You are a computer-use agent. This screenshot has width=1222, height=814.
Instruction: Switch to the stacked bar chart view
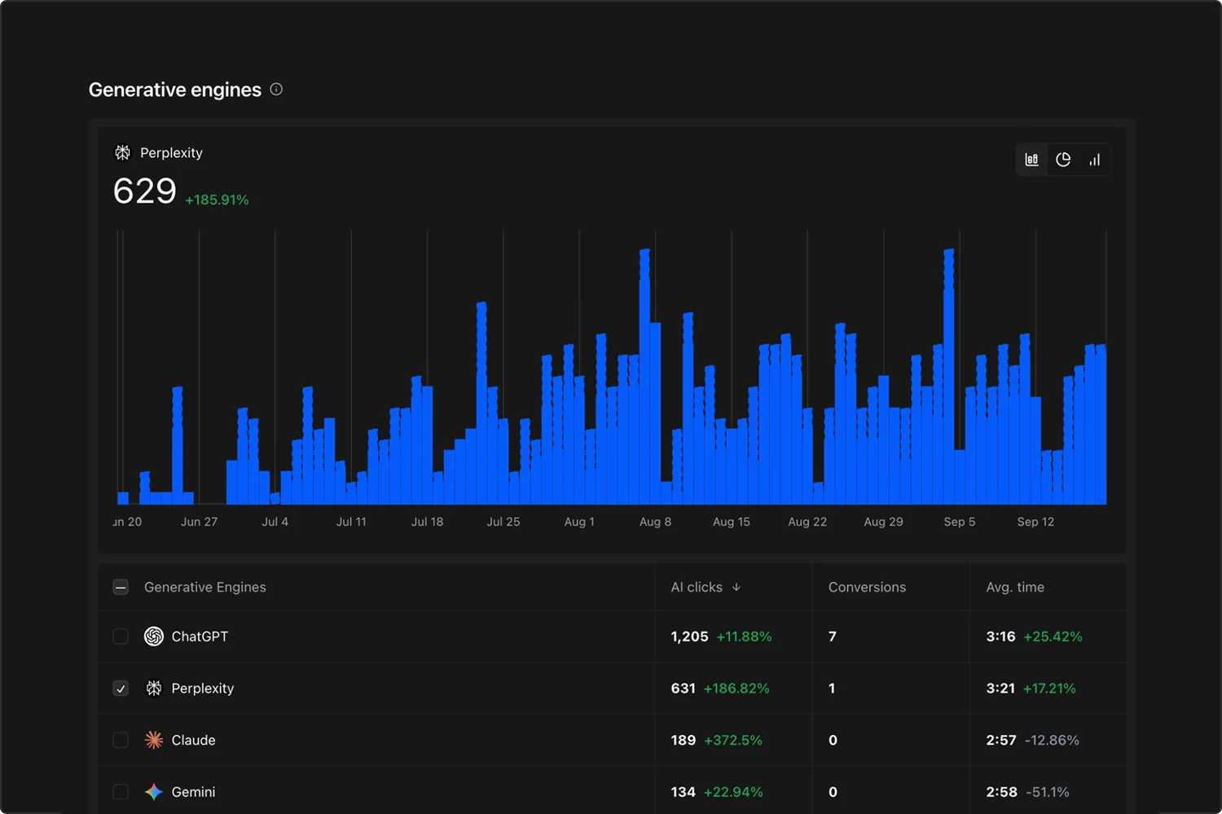(x=1031, y=160)
